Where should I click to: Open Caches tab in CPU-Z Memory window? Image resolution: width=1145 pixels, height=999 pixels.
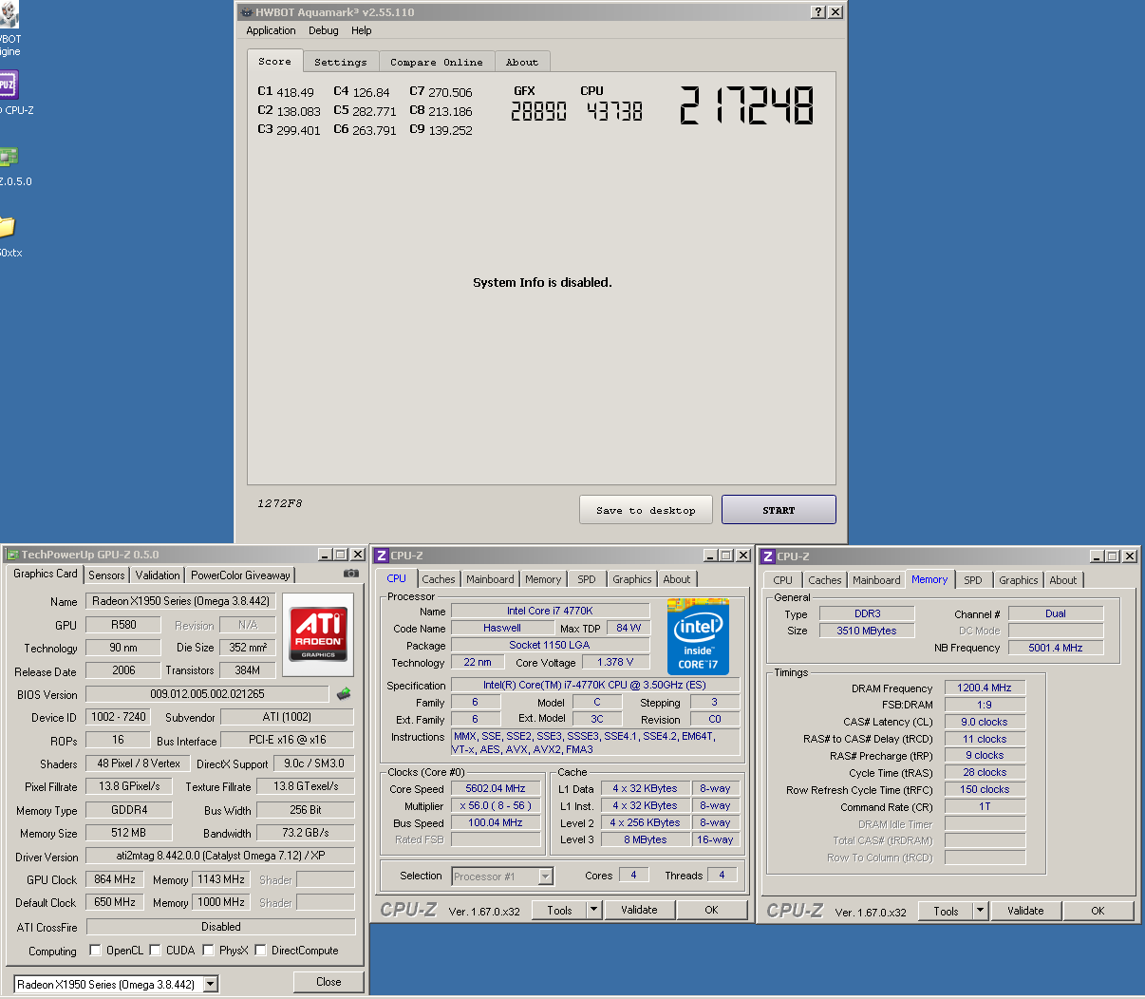(825, 580)
